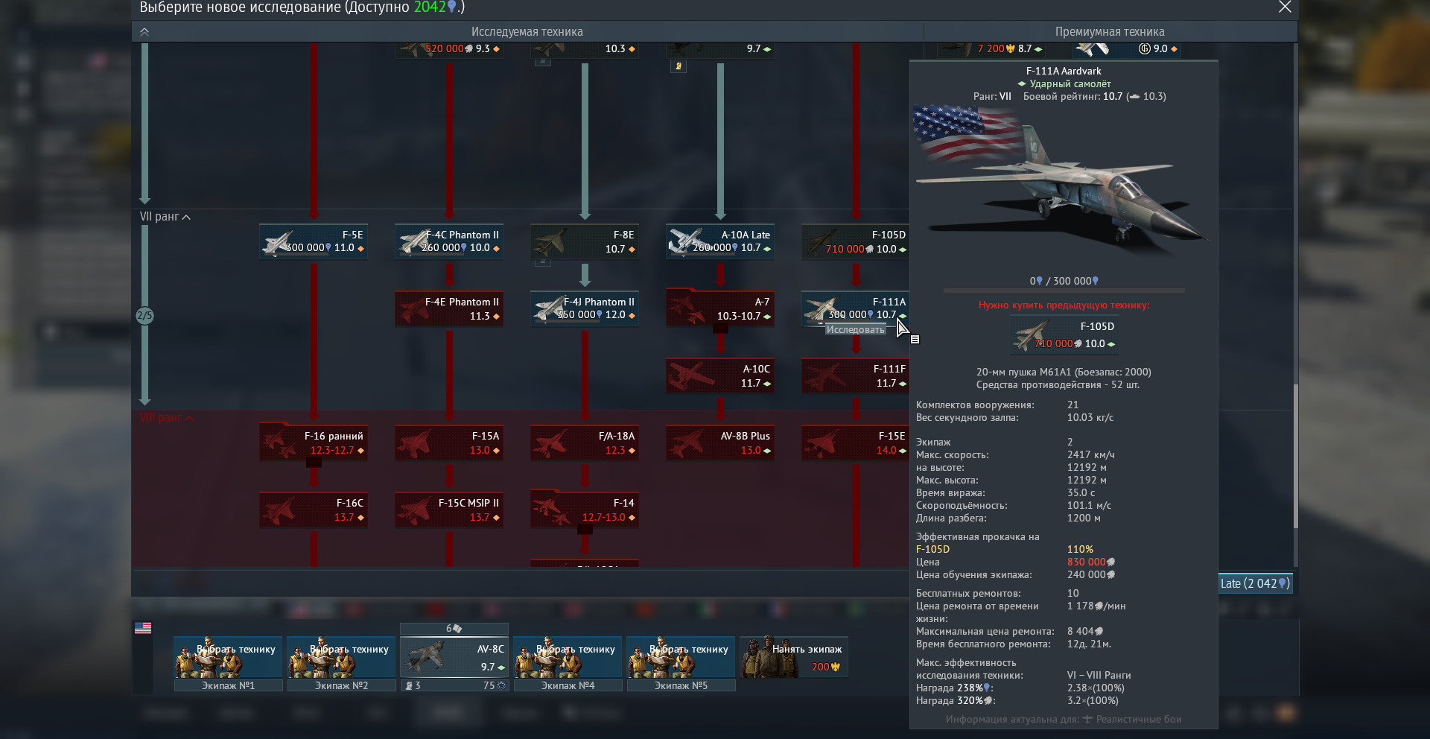Click the F-16C locked aircraft card

314,510
